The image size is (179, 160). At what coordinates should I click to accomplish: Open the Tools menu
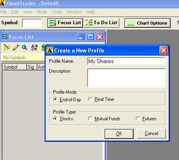pyautogui.click(x=57, y=12)
